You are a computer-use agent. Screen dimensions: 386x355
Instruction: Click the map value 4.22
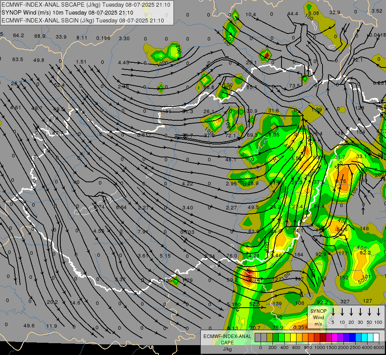pos(187,183)
